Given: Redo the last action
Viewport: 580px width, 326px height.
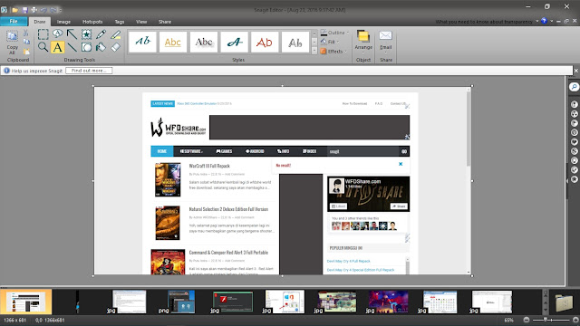Looking at the screenshot, I should point(53,10).
